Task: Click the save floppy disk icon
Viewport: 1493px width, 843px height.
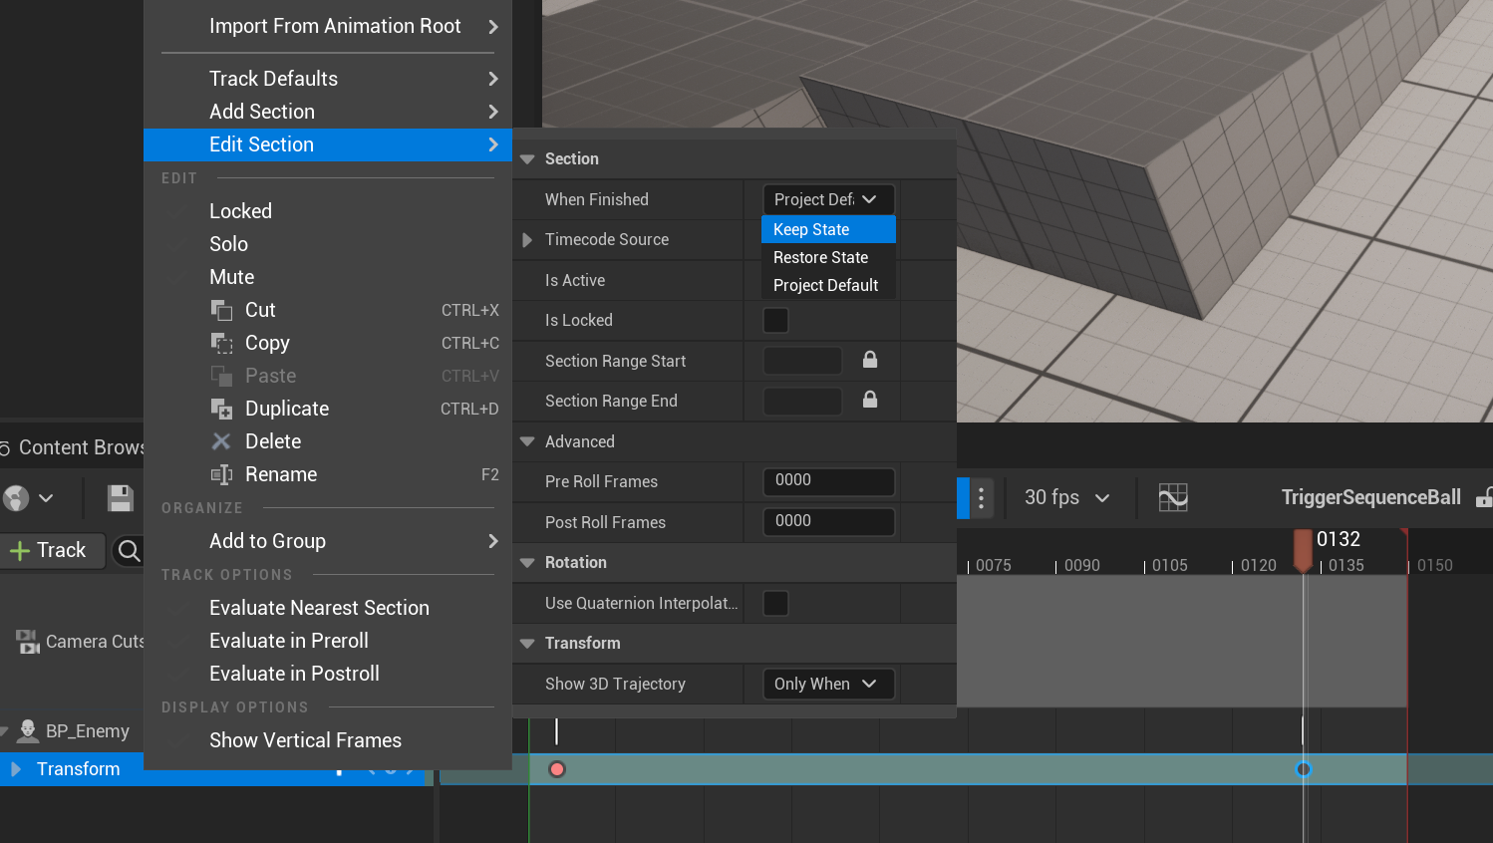Action: coord(121,498)
